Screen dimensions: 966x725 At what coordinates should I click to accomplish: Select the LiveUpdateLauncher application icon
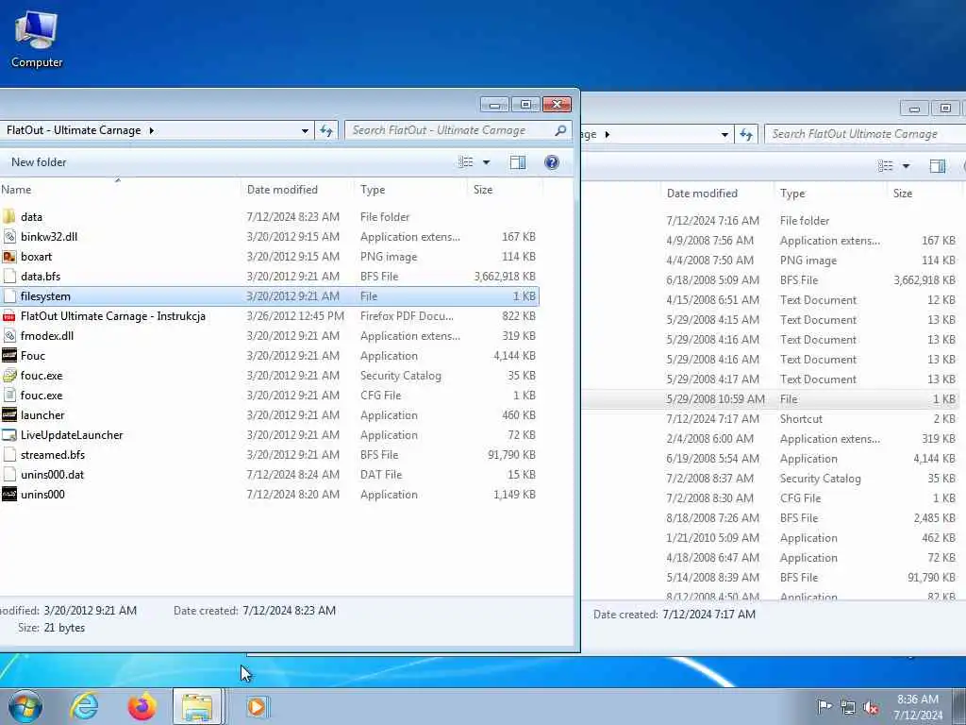click(9, 434)
